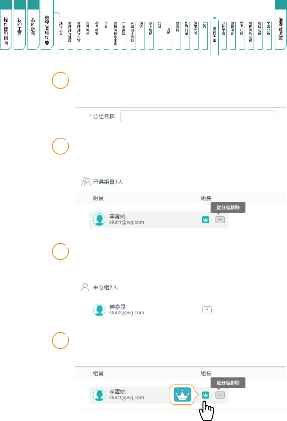Add 趙寧兒 to the group with plus
Viewport: 287px width, 421px height.
pyautogui.click(x=207, y=309)
